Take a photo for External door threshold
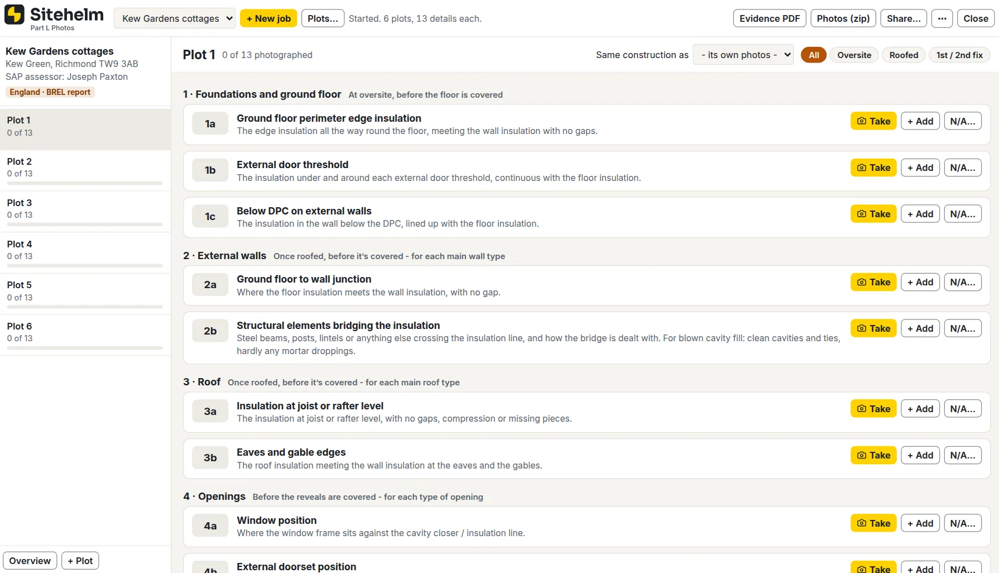Image resolution: width=999 pixels, height=573 pixels. [x=873, y=168]
